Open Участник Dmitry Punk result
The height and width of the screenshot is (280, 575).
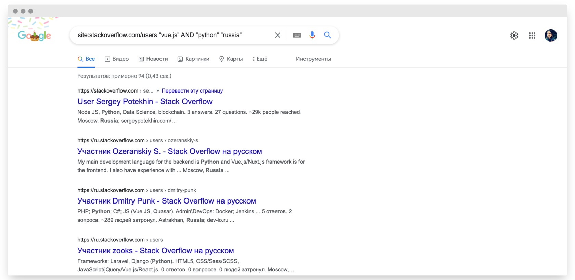(167, 201)
